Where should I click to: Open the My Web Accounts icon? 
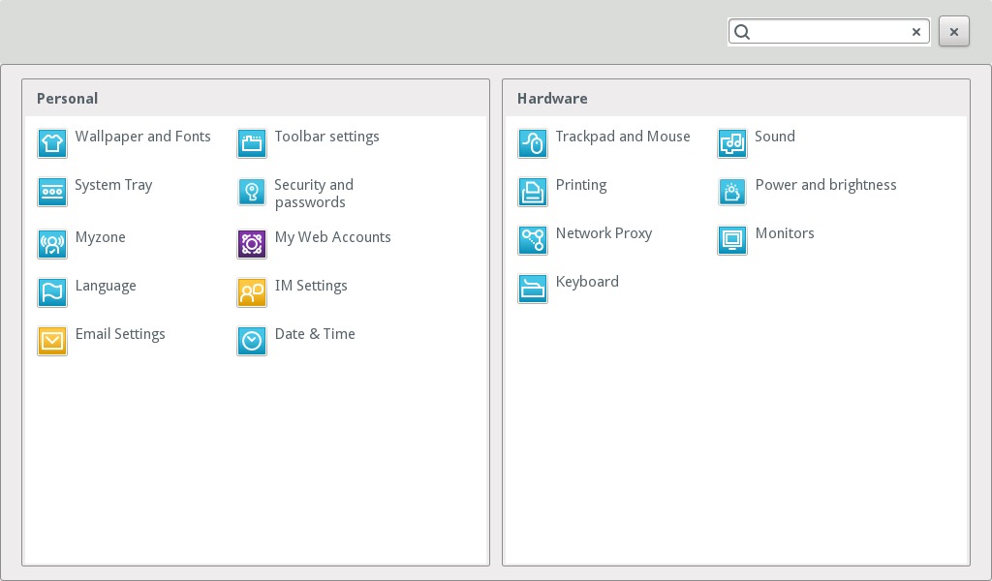(x=252, y=244)
